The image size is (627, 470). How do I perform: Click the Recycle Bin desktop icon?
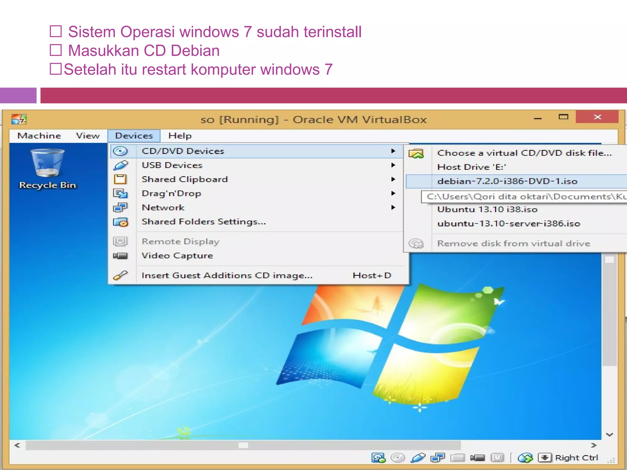47,168
